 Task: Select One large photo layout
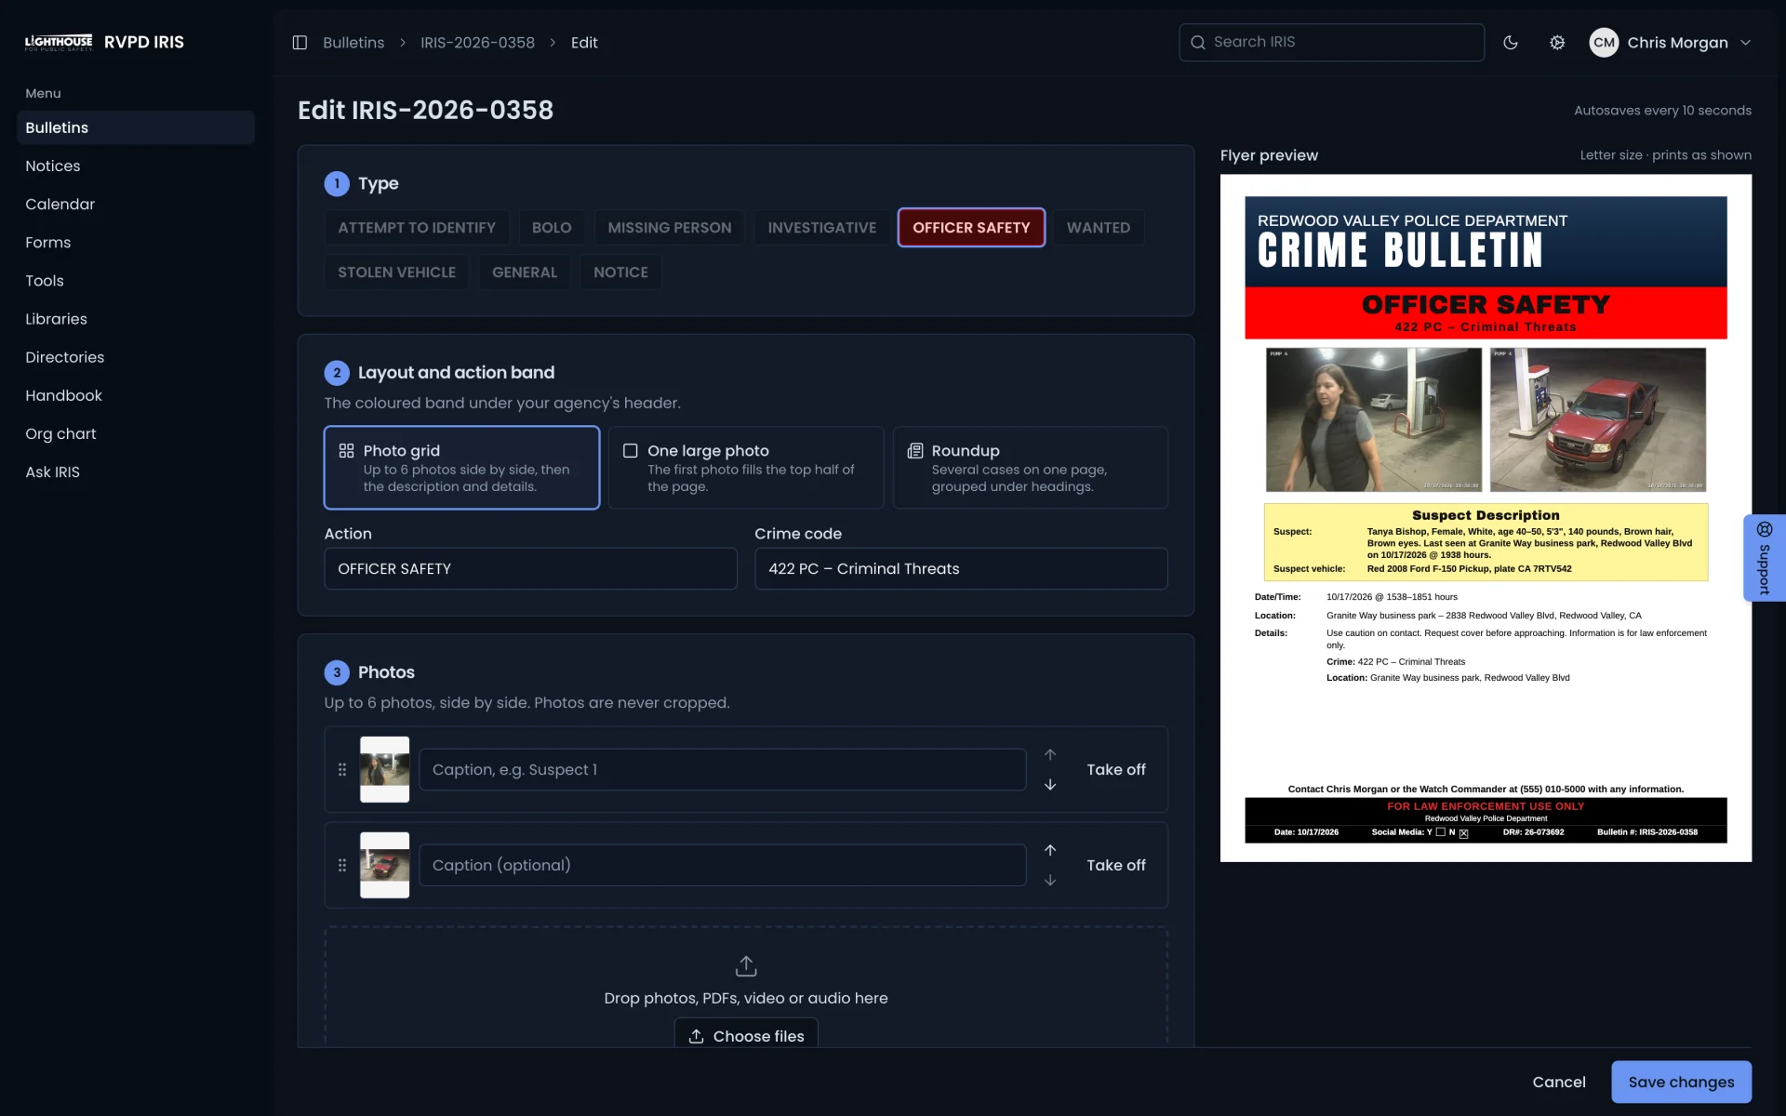pyautogui.click(x=746, y=468)
